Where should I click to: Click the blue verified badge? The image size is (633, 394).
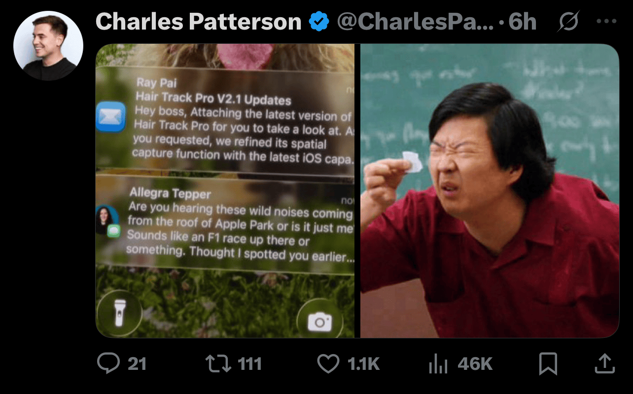click(x=319, y=22)
